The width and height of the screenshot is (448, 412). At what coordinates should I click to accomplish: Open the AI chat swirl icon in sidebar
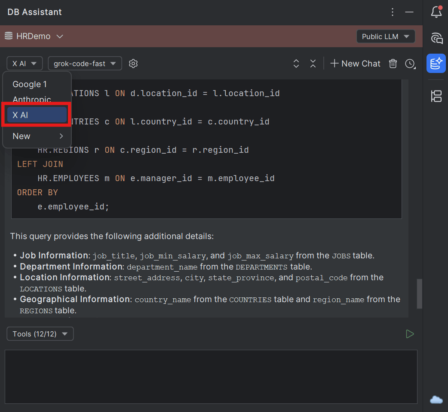point(436,38)
